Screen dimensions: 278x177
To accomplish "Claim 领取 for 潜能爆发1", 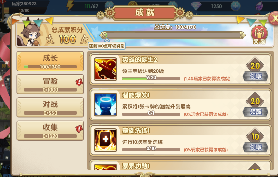I will click(x=255, y=112).
